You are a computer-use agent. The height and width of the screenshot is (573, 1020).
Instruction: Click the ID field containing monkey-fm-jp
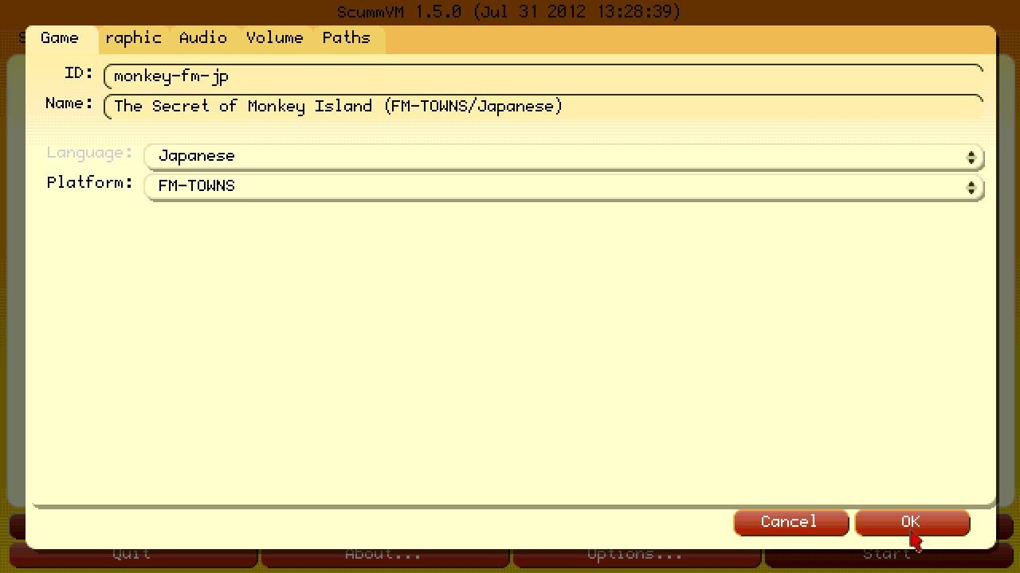point(543,76)
